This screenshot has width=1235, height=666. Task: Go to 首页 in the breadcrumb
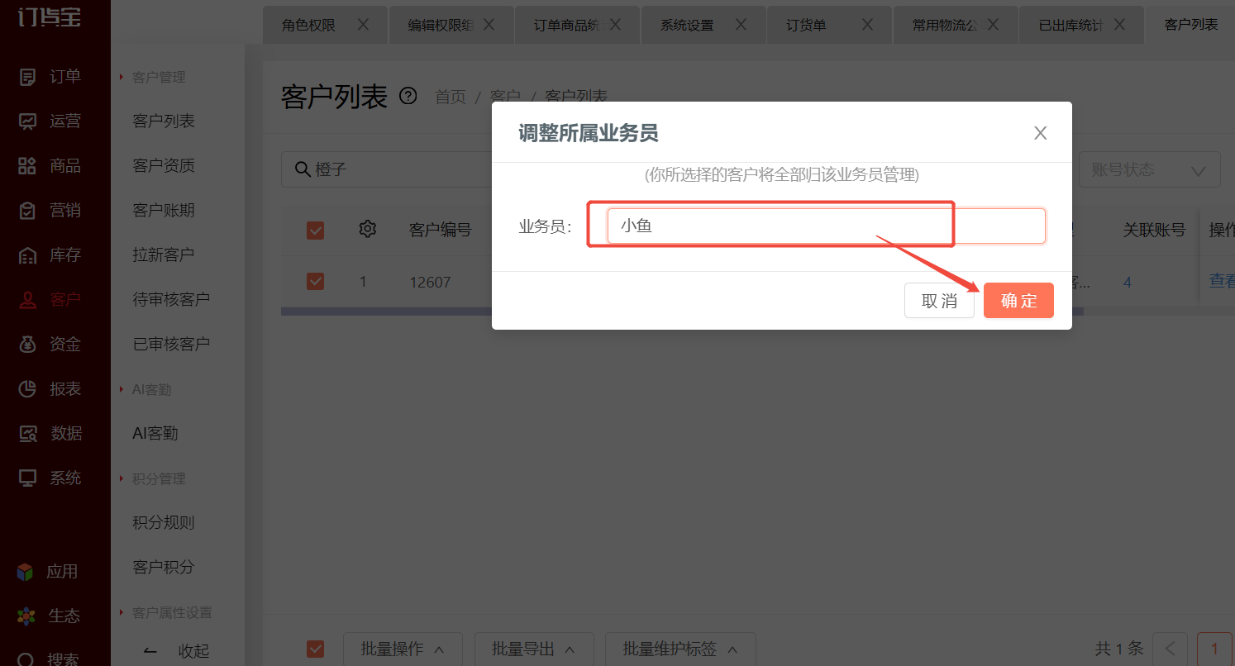point(451,98)
